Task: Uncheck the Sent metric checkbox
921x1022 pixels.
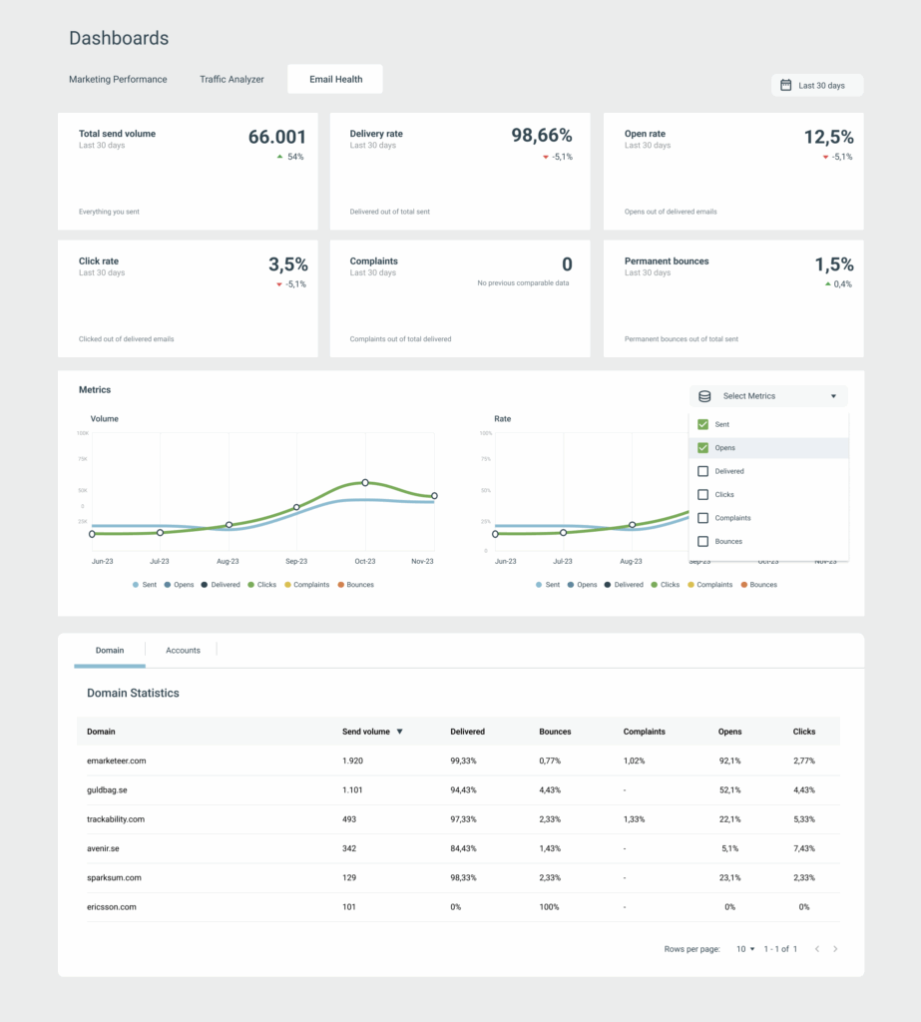Action: pyautogui.click(x=702, y=424)
